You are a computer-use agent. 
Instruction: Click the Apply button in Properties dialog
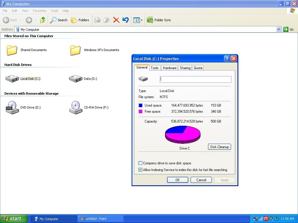coord(225,180)
